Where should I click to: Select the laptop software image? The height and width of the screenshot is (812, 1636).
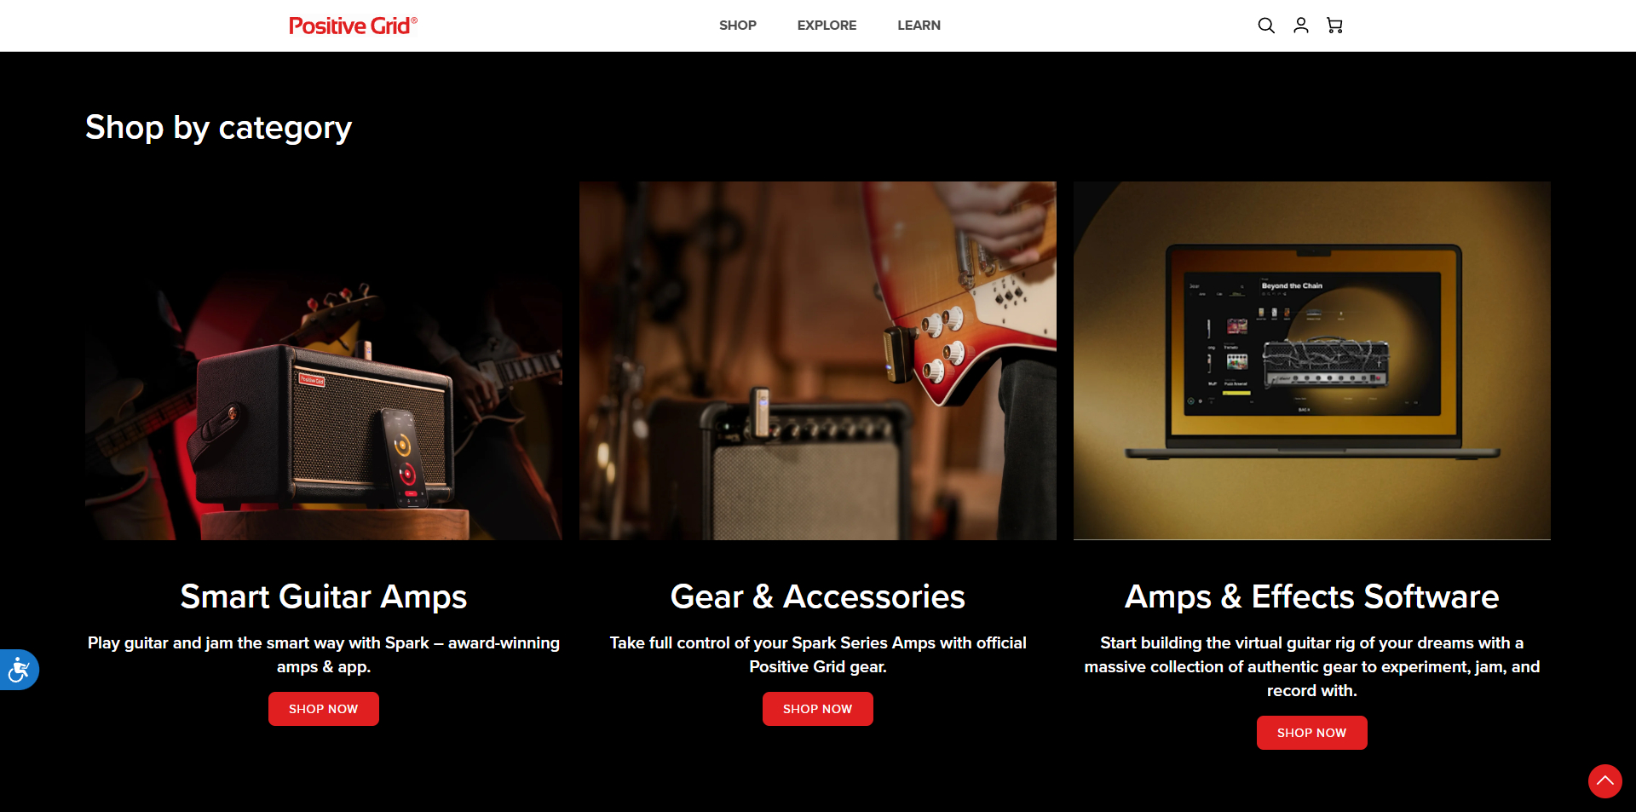[x=1312, y=360]
